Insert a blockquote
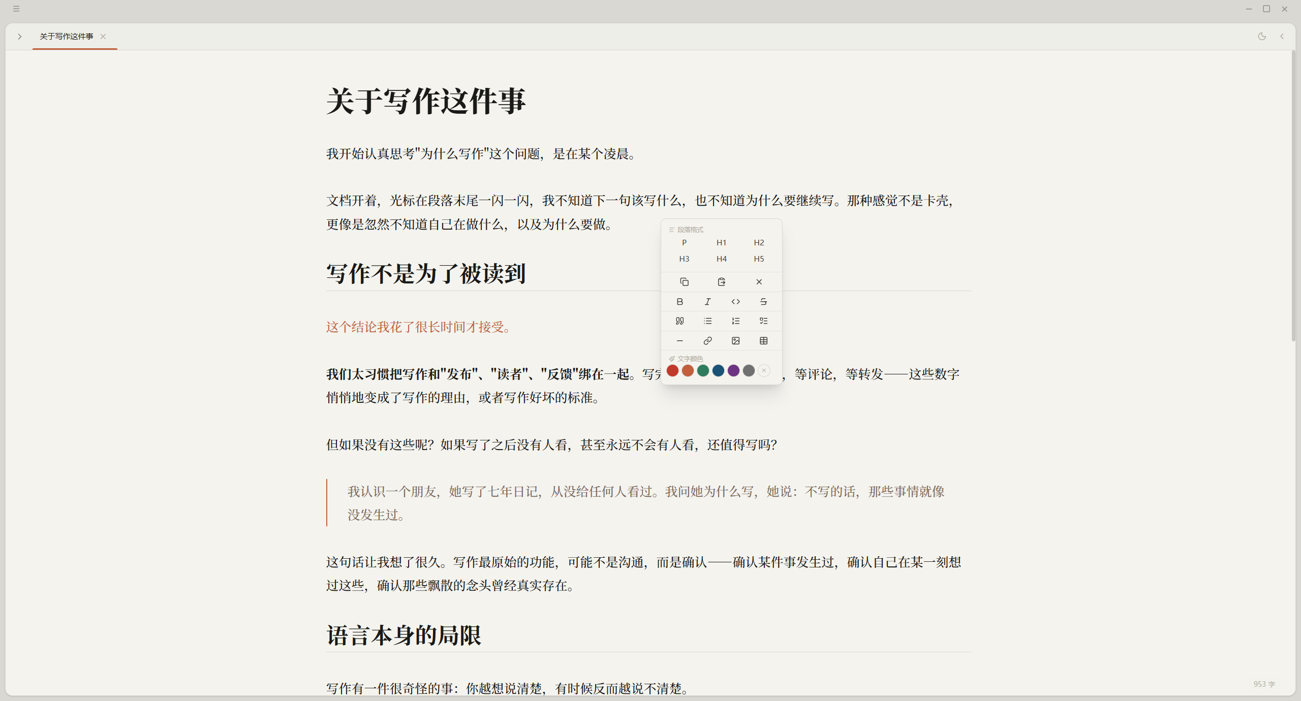Screen dimensions: 1301x701 click(x=679, y=321)
